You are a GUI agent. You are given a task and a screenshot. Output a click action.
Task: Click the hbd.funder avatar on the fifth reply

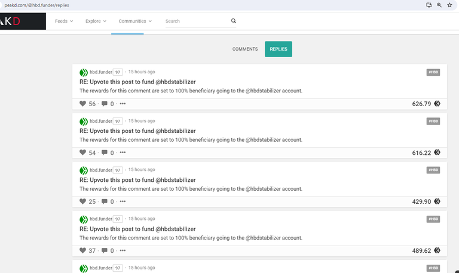coord(84,268)
